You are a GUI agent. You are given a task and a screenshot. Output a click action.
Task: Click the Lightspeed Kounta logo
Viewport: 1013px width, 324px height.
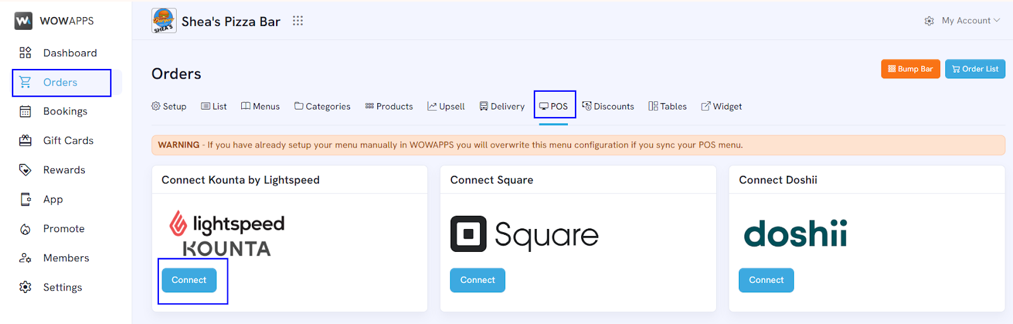click(227, 234)
